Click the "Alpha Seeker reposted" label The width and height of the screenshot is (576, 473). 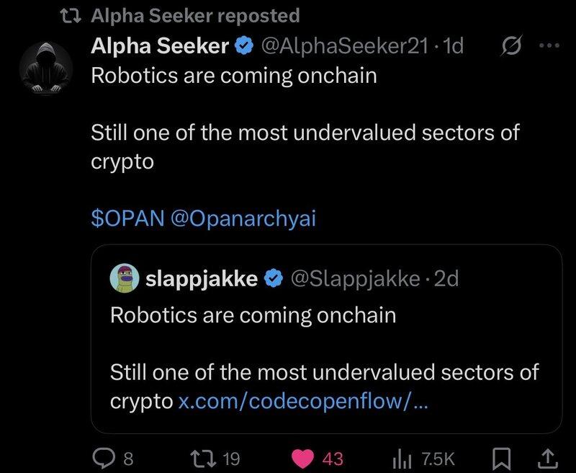pyautogui.click(x=194, y=14)
